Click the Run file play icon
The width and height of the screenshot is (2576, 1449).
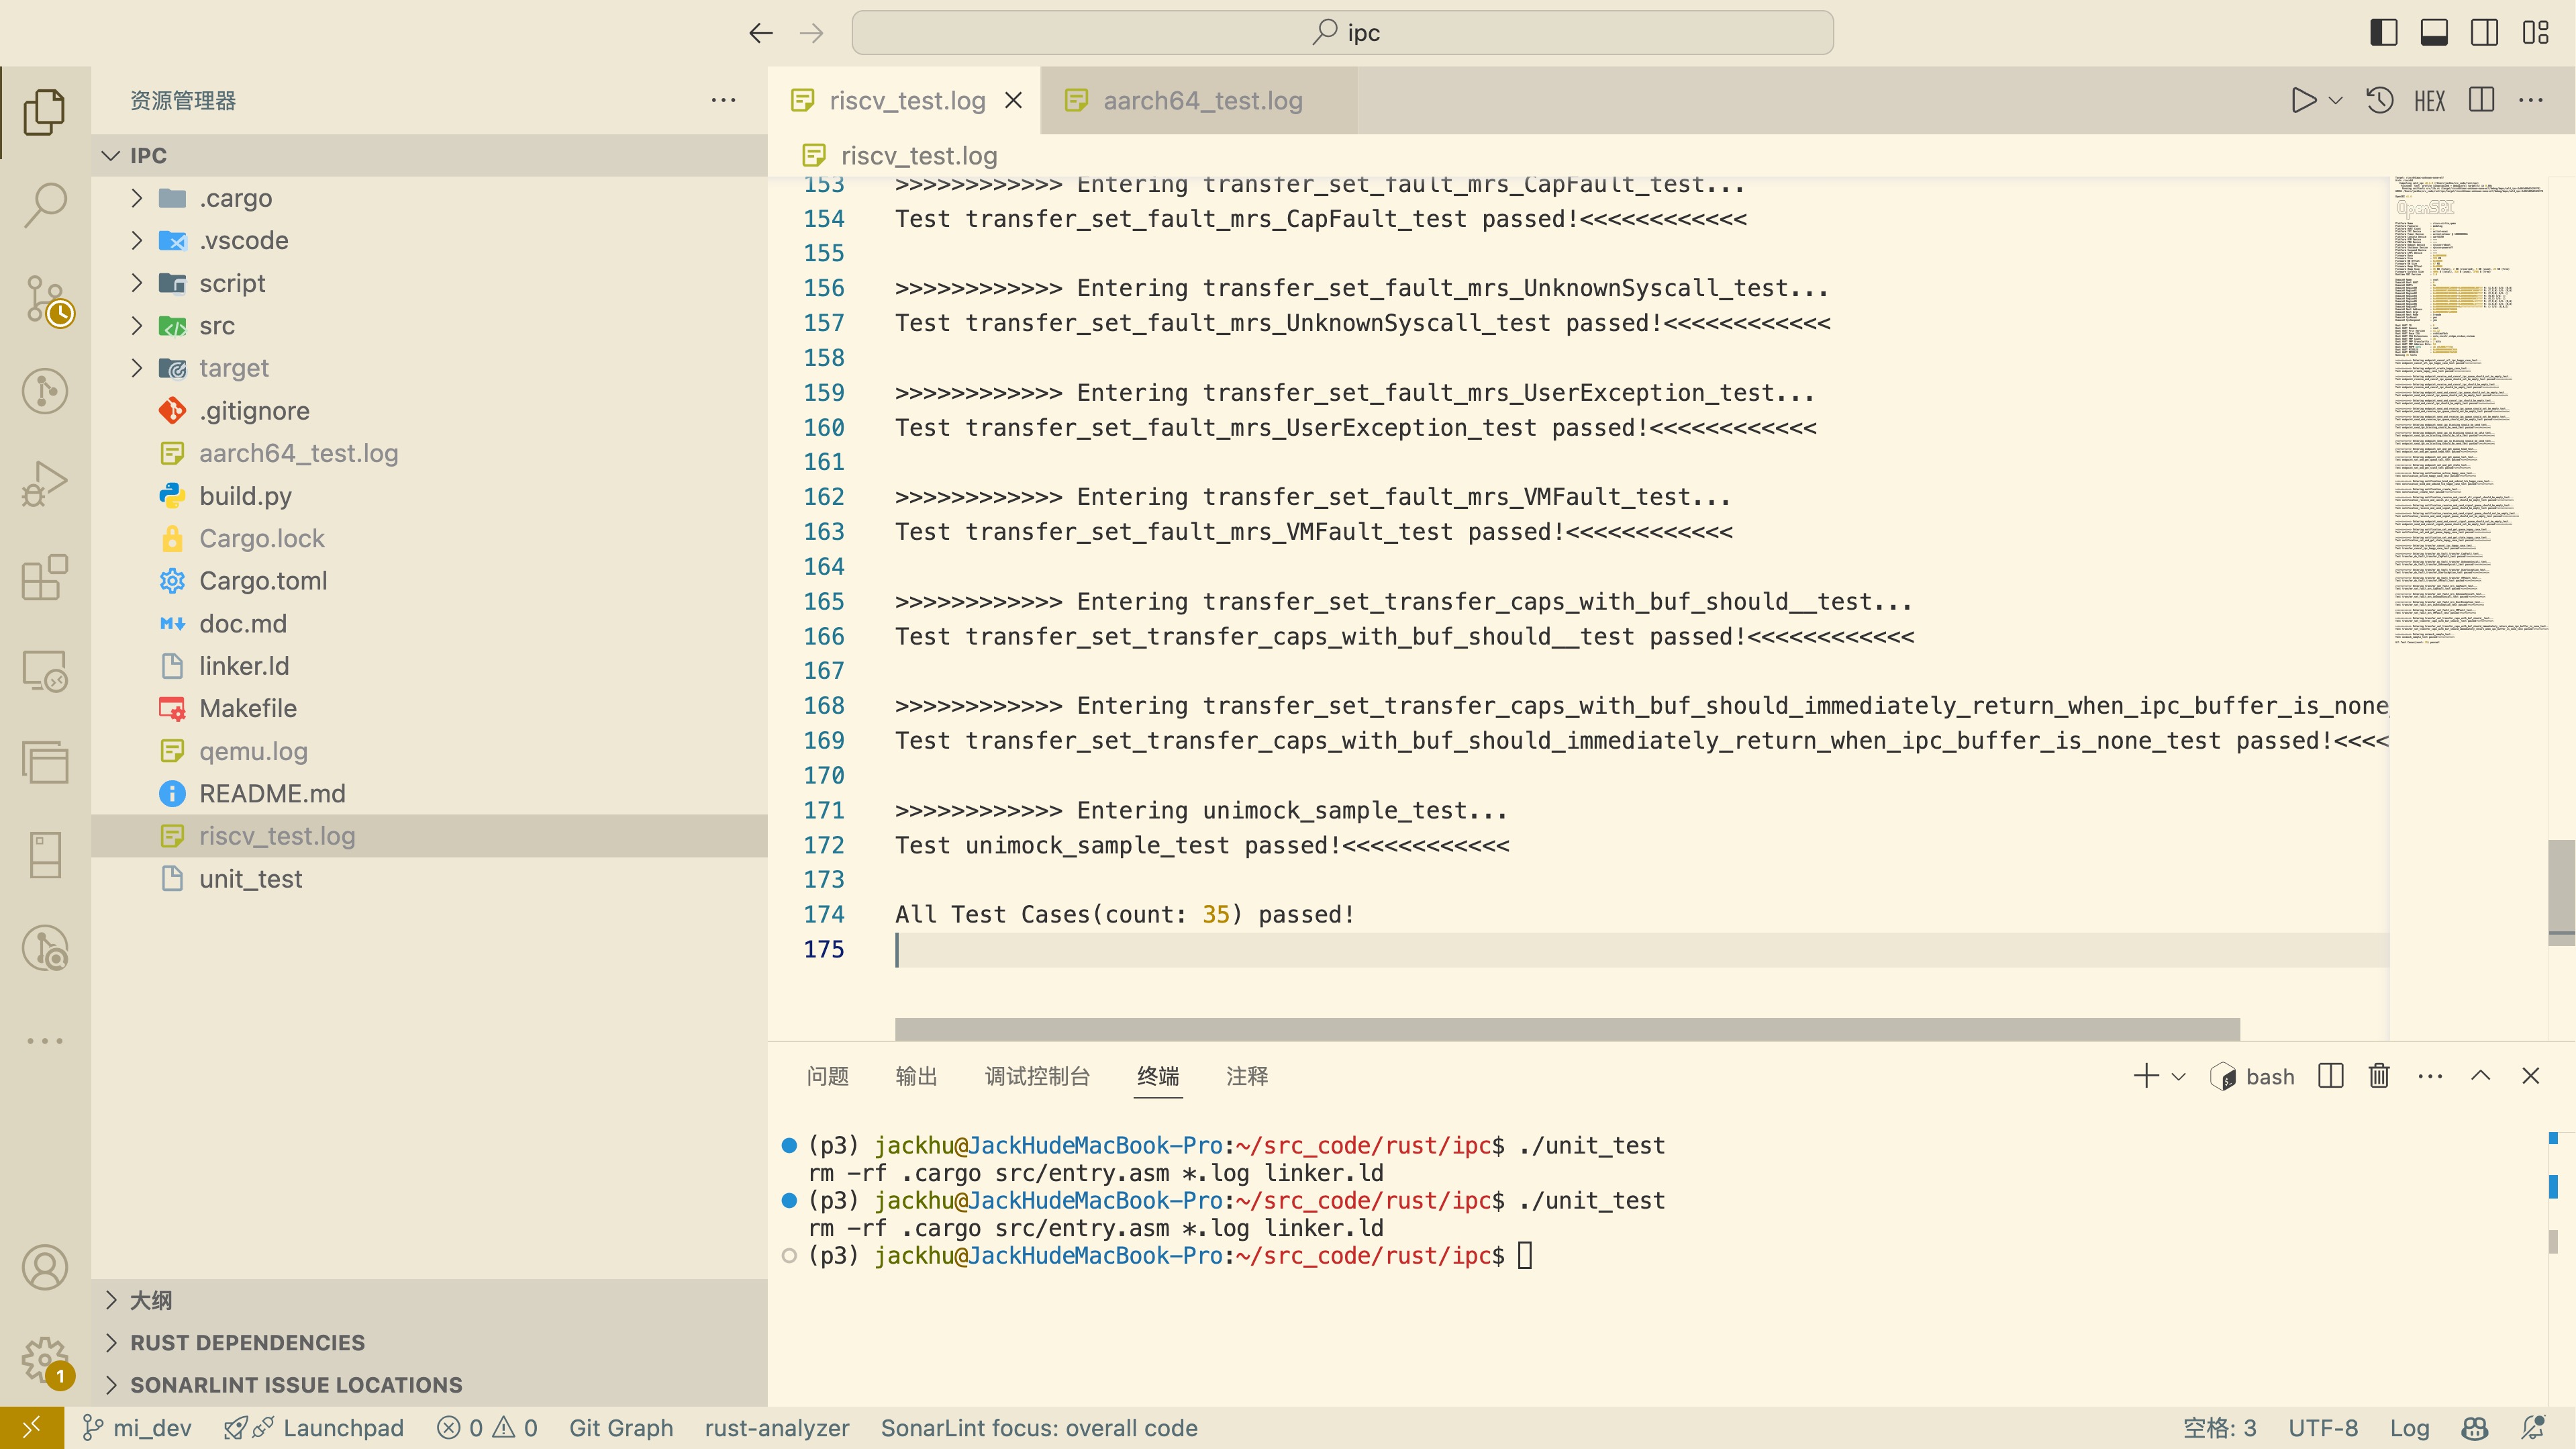tap(2303, 100)
